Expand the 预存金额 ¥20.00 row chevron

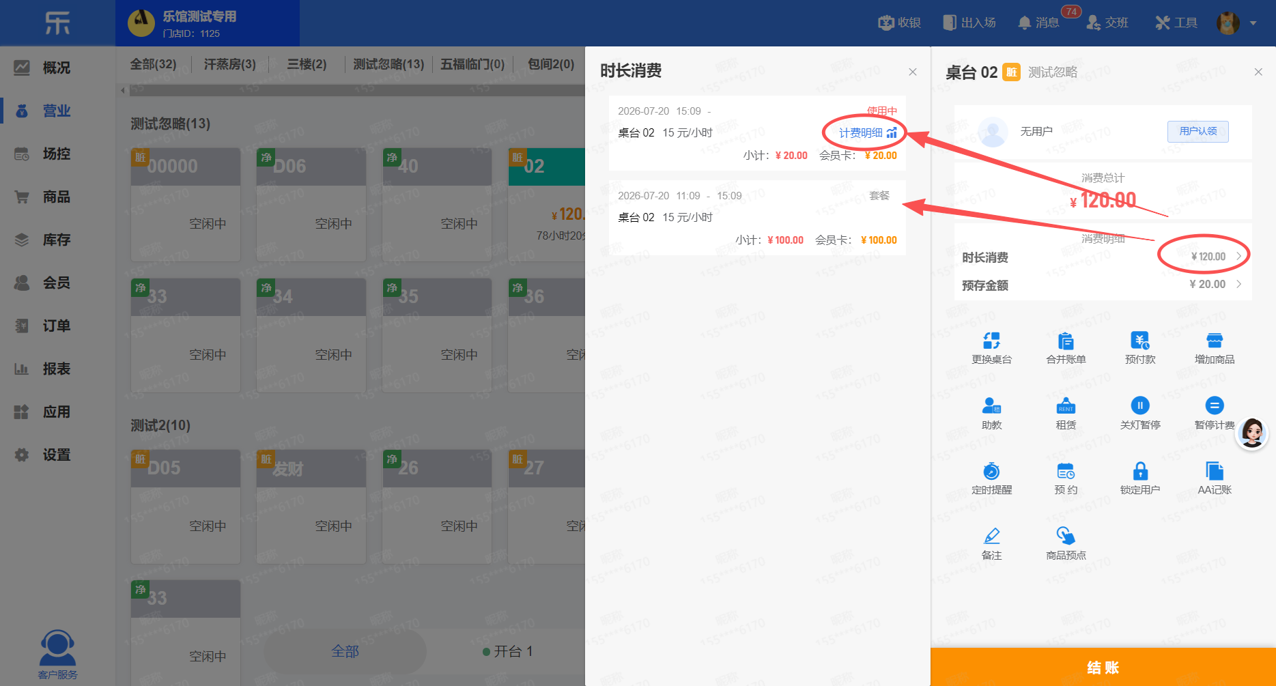(1238, 284)
